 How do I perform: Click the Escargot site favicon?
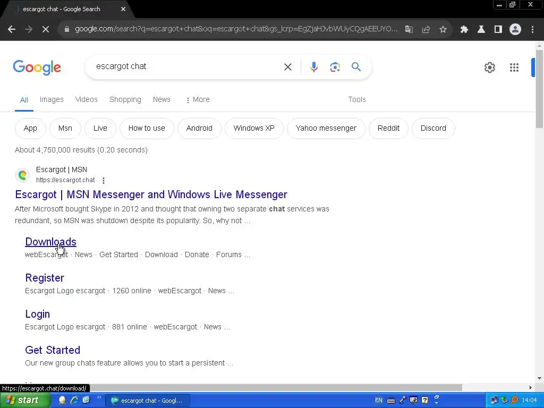tap(22, 175)
